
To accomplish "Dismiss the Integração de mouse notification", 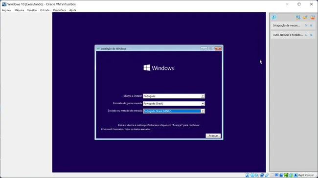I will pos(311,25).
